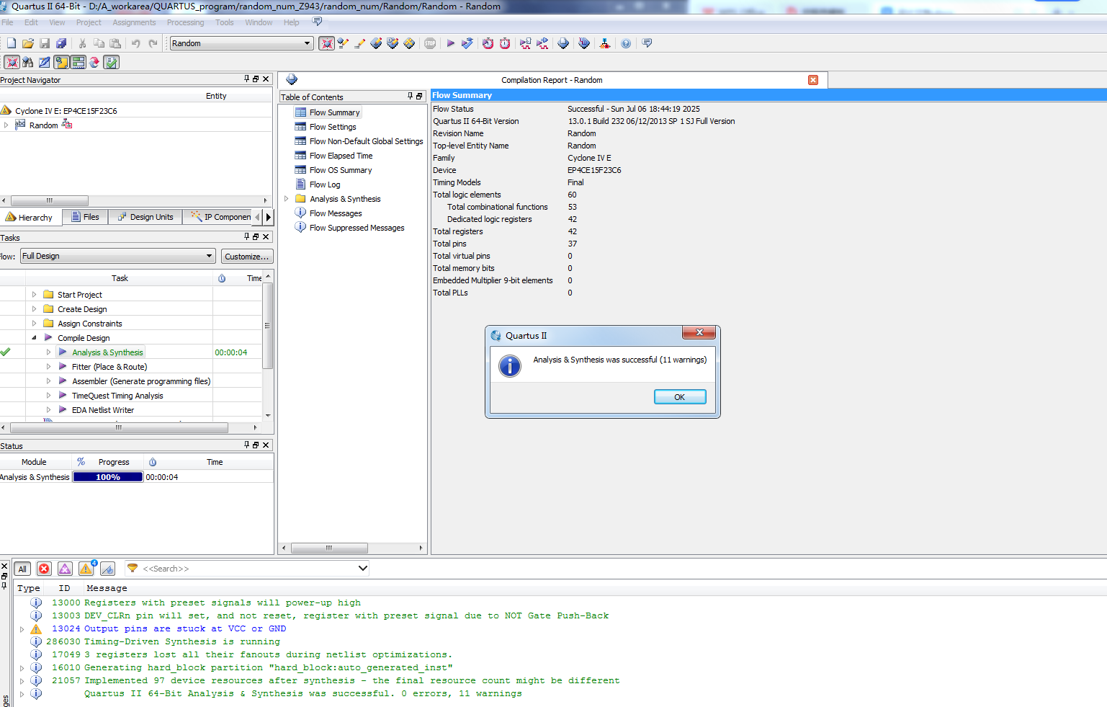Collapse the Compile Design task group
The image size is (1107, 707).
point(34,338)
